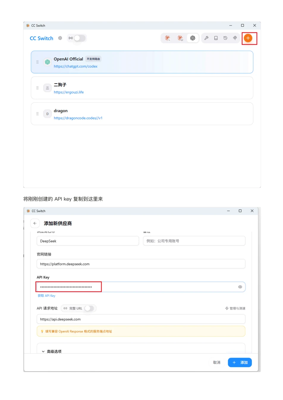Click the CC Switch blue title
The image size is (283, 400).
coord(41,38)
